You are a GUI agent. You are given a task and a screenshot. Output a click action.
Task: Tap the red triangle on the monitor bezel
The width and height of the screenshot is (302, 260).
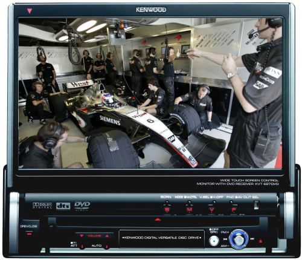(x=30, y=11)
